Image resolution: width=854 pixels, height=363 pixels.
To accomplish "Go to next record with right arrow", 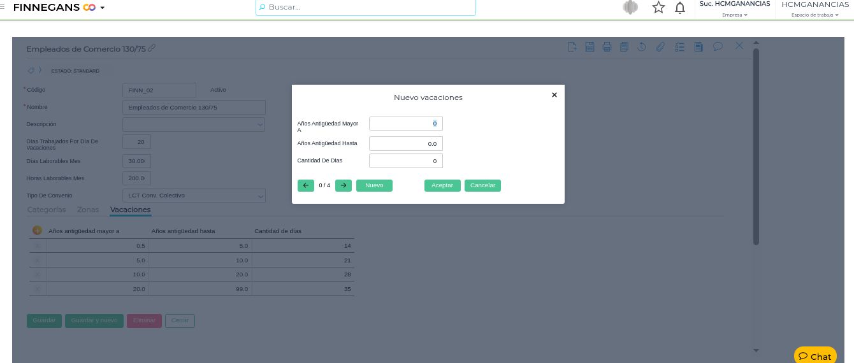I will click(x=344, y=185).
